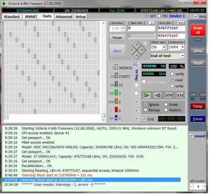Click the butterfly seek ▶|◀ icon

click(180, 95)
